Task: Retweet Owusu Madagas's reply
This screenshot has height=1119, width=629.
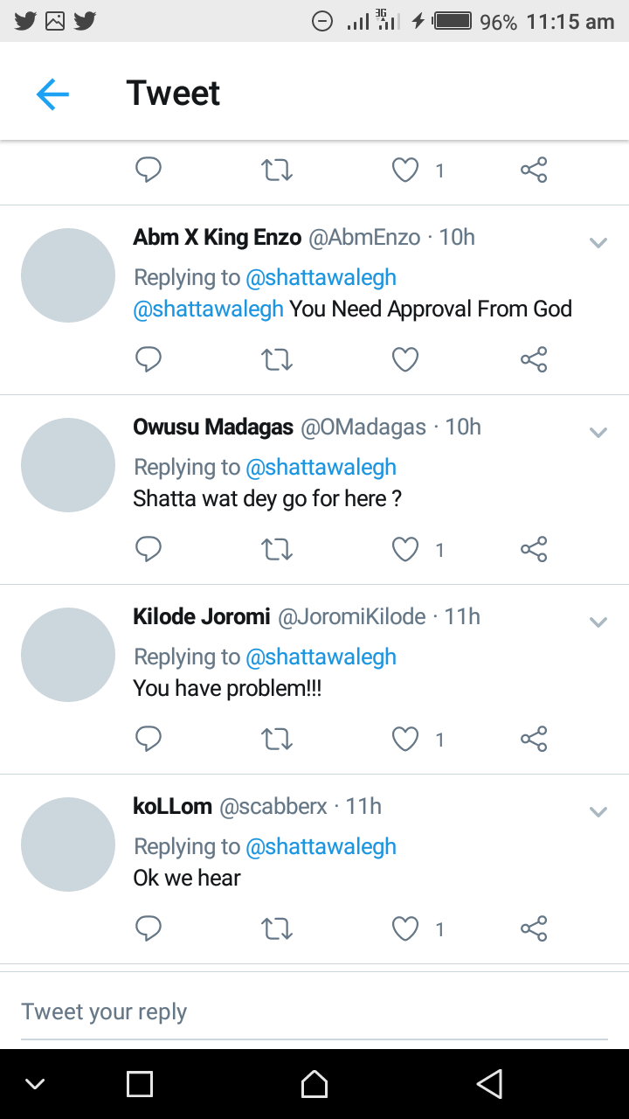Action: (277, 549)
